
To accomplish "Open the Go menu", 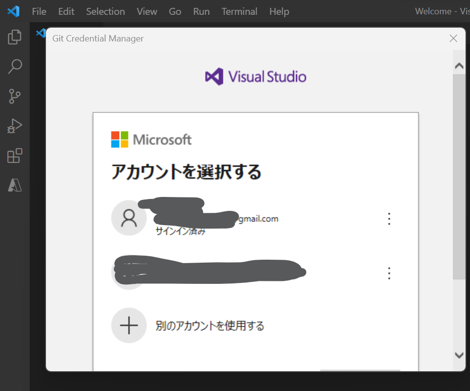I will click(x=175, y=11).
